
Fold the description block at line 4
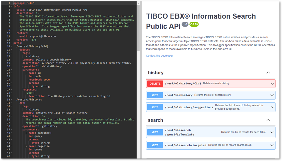tap(11, 13)
